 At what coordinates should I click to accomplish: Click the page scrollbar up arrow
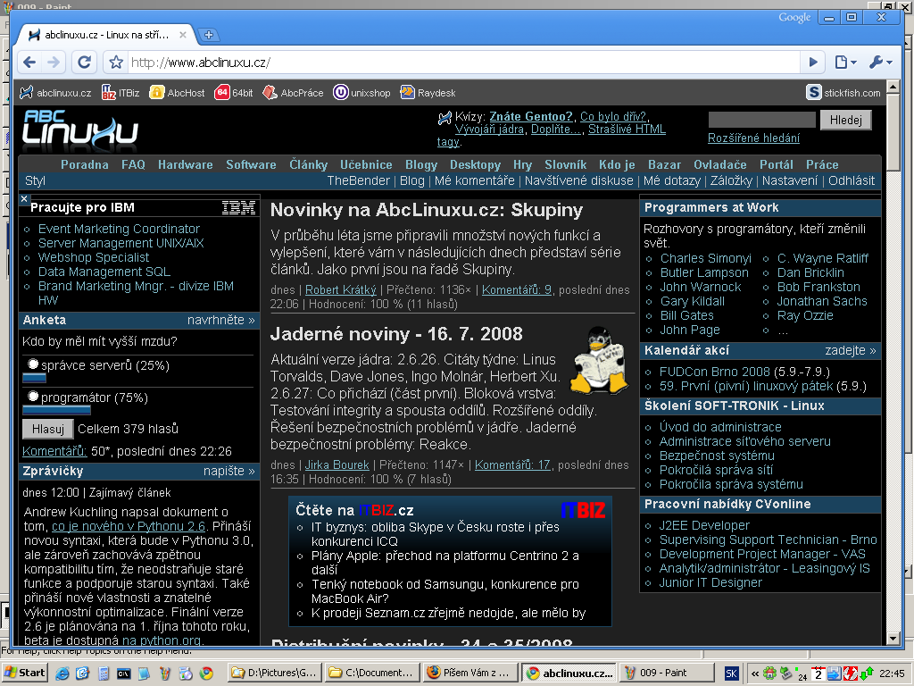pyautogui.click(x=893, y=88)
